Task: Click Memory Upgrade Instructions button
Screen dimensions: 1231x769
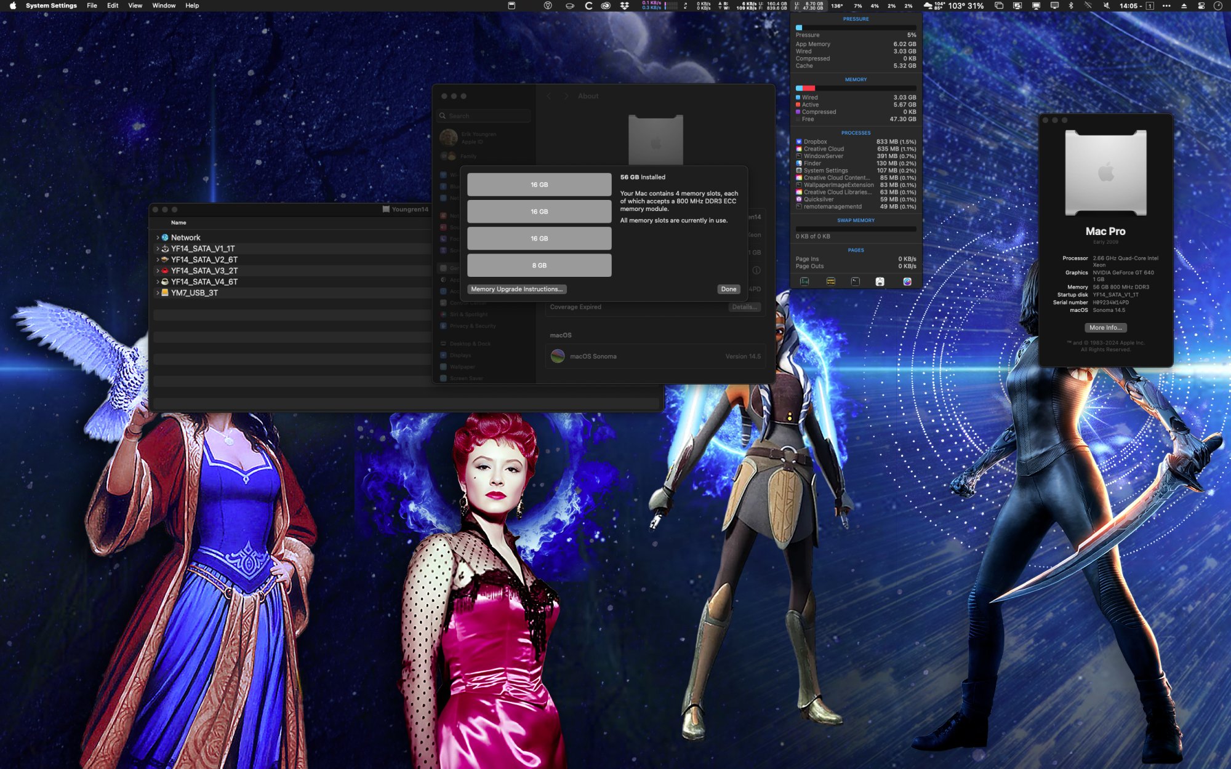Action: pyautogui.click(x=516, y=289)
